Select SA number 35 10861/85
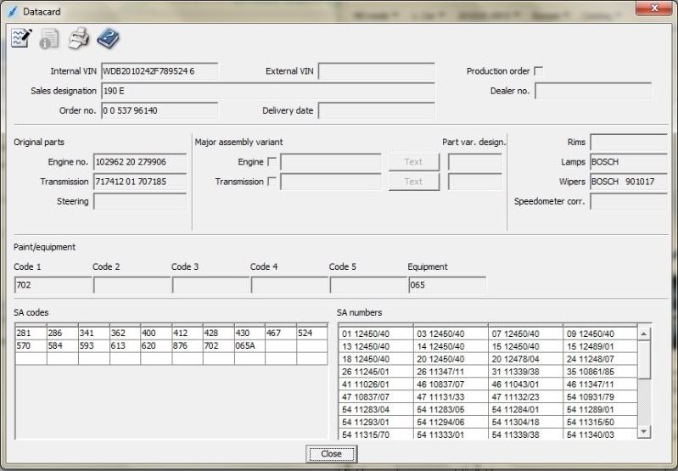Viewport: 678px width, 471px height. click(x=600, y=372)
